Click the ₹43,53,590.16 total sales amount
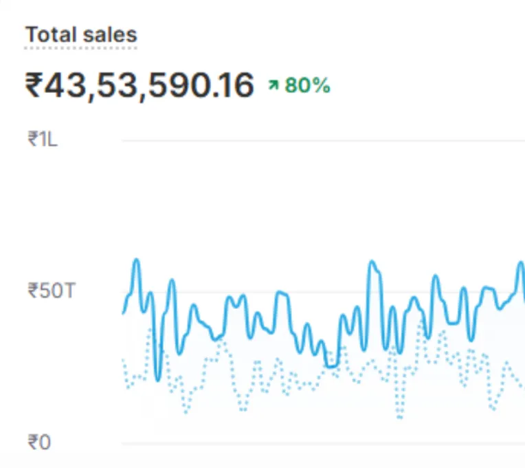The width and height of the screenshot is (525, 468). pos(139,85)
